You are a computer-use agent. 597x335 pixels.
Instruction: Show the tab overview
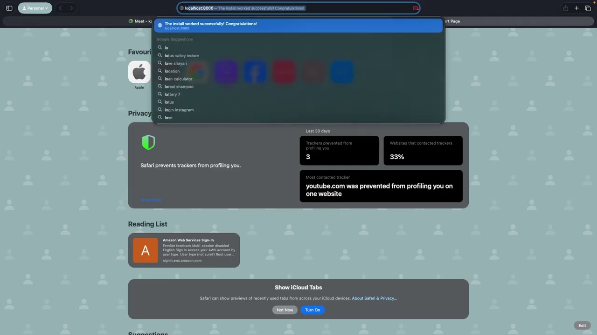click(588, 8)
